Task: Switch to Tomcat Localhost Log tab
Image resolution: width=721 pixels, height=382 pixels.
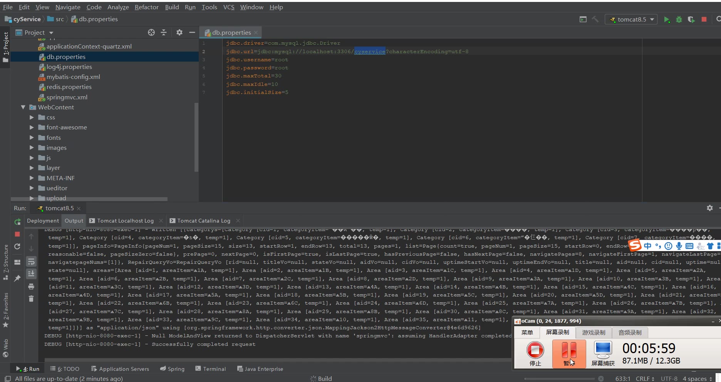Action: [125, 221]
